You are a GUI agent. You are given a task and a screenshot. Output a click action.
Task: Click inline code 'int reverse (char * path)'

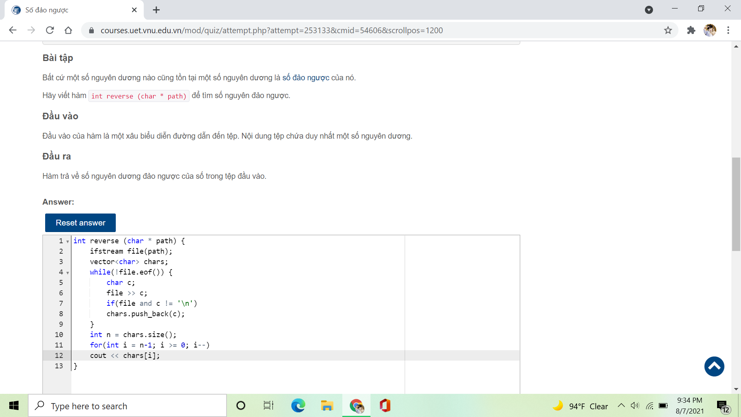139,96
